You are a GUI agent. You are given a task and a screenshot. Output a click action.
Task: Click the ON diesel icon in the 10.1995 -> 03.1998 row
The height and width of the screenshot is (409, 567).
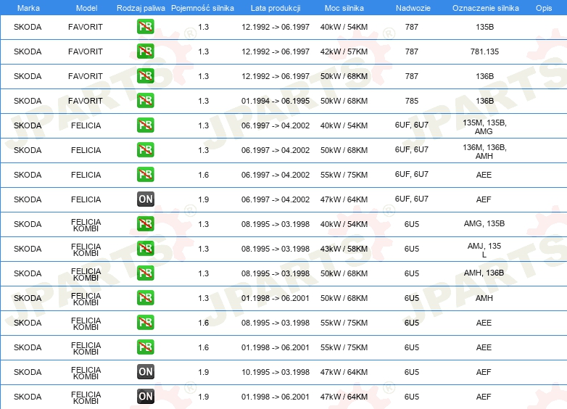click(145, 371)
